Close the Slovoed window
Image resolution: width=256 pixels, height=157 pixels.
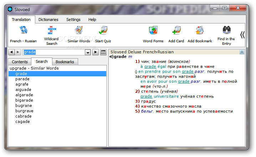pos(238,8)
